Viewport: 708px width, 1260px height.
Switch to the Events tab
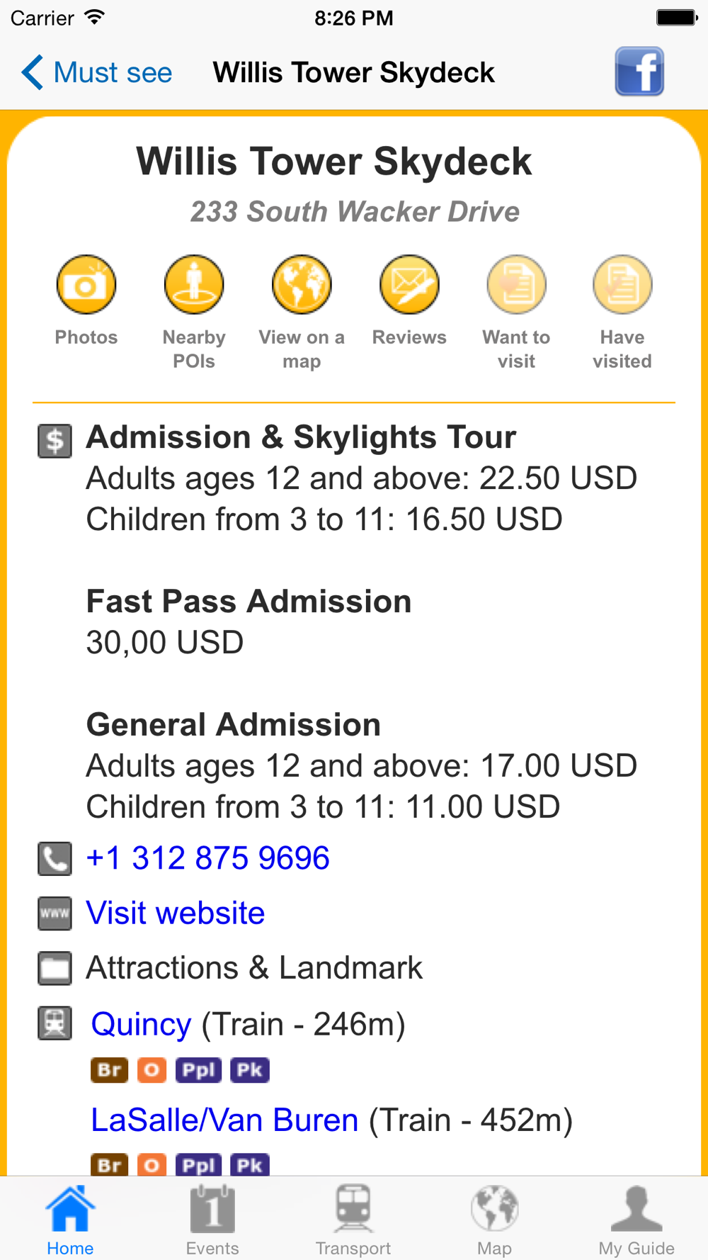212,1219
